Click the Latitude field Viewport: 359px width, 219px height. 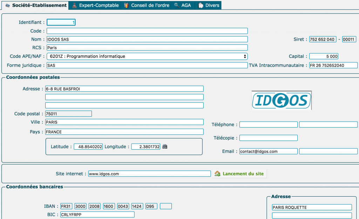88,146
